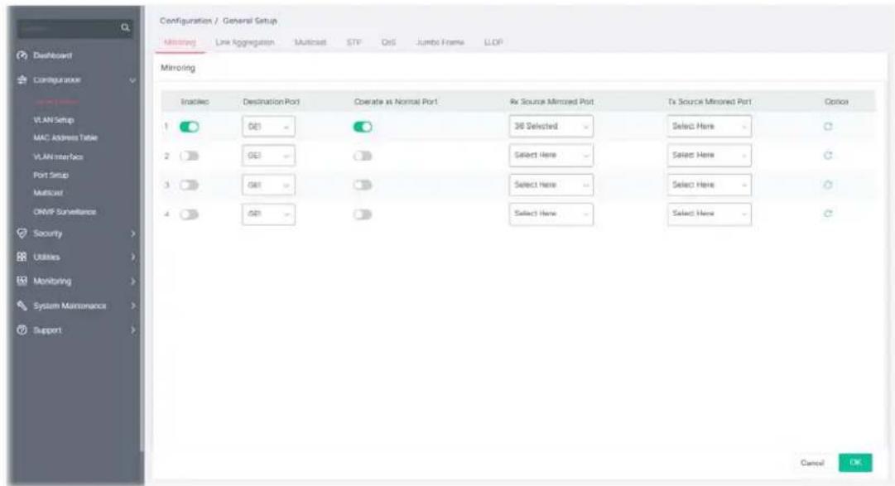The height and width of the screenshot is (486, 895).
Task: Click the Configuration menu icon
Action: pyautogui.click(x=22, y=80)
